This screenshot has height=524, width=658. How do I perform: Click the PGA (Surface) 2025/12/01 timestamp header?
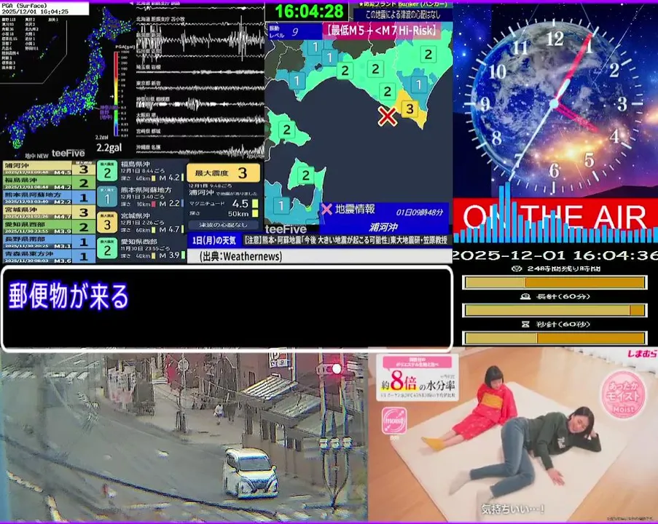44,9
